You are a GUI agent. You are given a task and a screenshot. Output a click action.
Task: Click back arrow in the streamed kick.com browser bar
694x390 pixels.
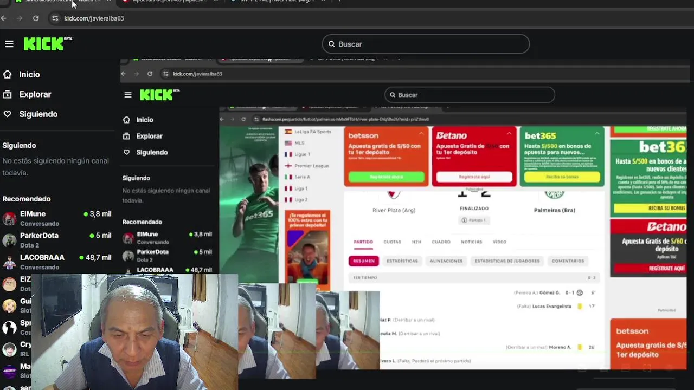(124, 74)
